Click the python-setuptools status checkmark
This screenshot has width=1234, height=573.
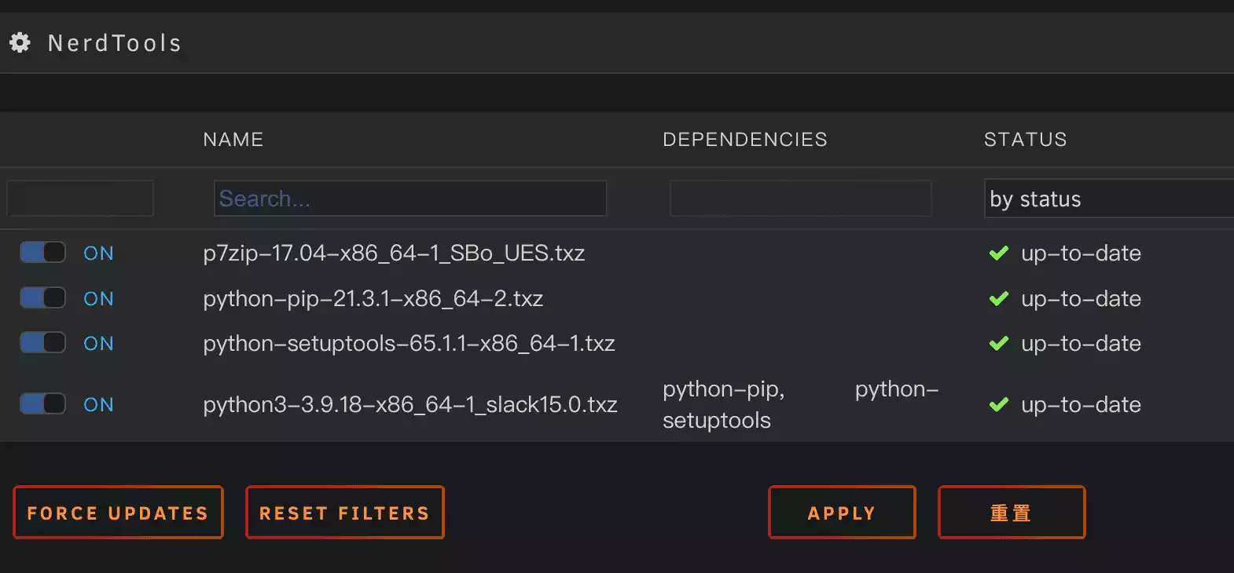click(x=998, y=343)
